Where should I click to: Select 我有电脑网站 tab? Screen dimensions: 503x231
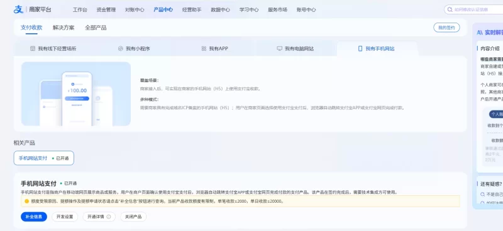coord(295,49)
